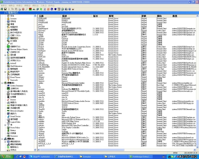Select the Tcpip driver row
Viewport: 199px width, 159px height.
[117, 103]
